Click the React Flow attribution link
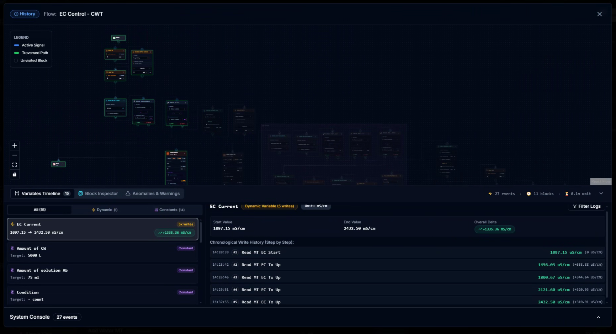 click(601, 181)
